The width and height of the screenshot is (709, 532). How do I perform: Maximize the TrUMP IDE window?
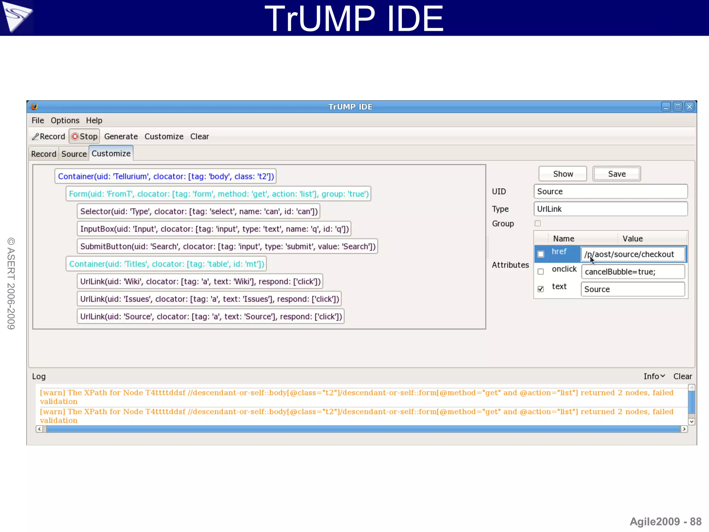tap(677, 107)
